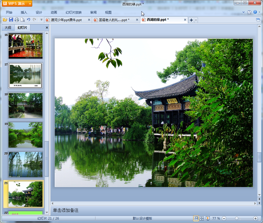Viewport: 263px width, 223px height.
Task: Open the 视图 menu tab
Action: (108, 13)
